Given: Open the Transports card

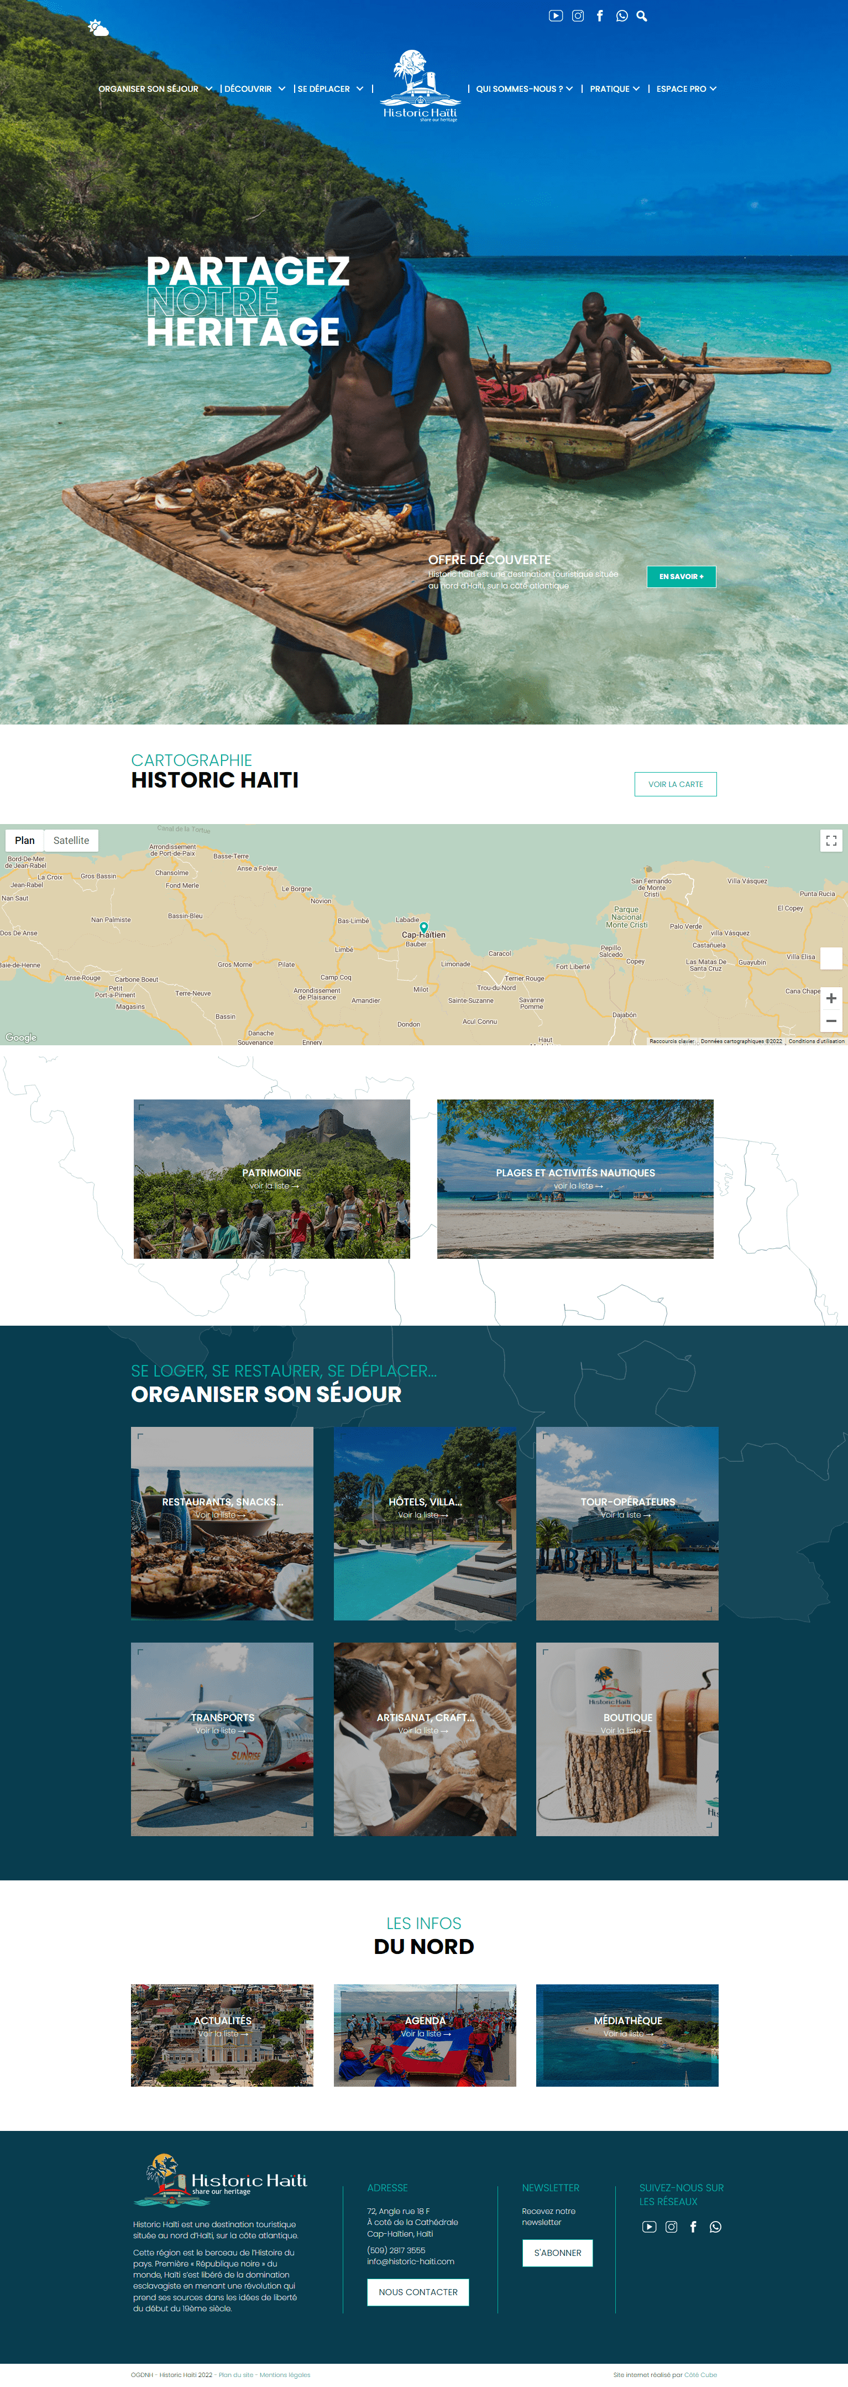Looking at the screenshot, I should tap(222, 1738).
